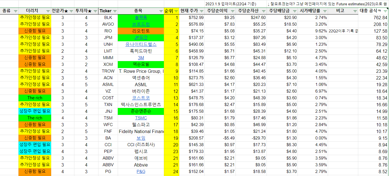Open the 종목 column filter icon
The width and height of the screenshot is (389, 176).
click(x=161, y=11)
